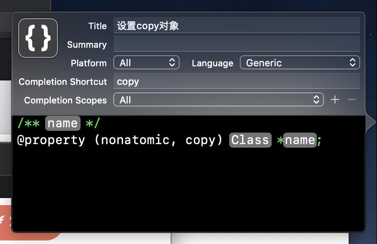
Task: Click the '(nonatomic, copy)' attributes text
Action: [x=158, y=140]
